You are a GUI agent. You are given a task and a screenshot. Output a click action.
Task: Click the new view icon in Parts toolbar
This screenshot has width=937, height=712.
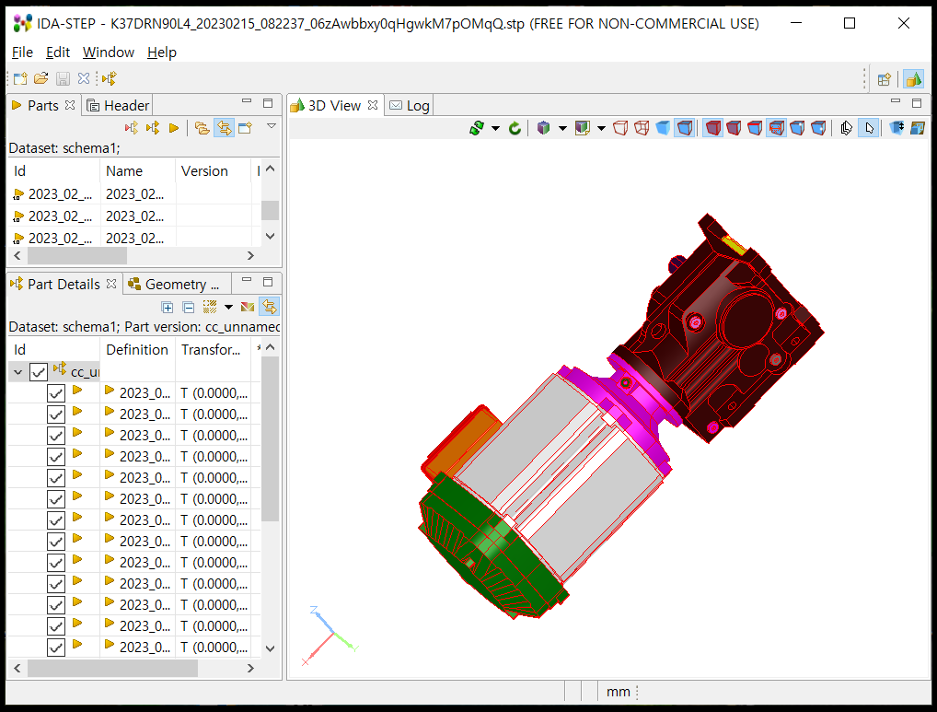(x=245, y=128)
